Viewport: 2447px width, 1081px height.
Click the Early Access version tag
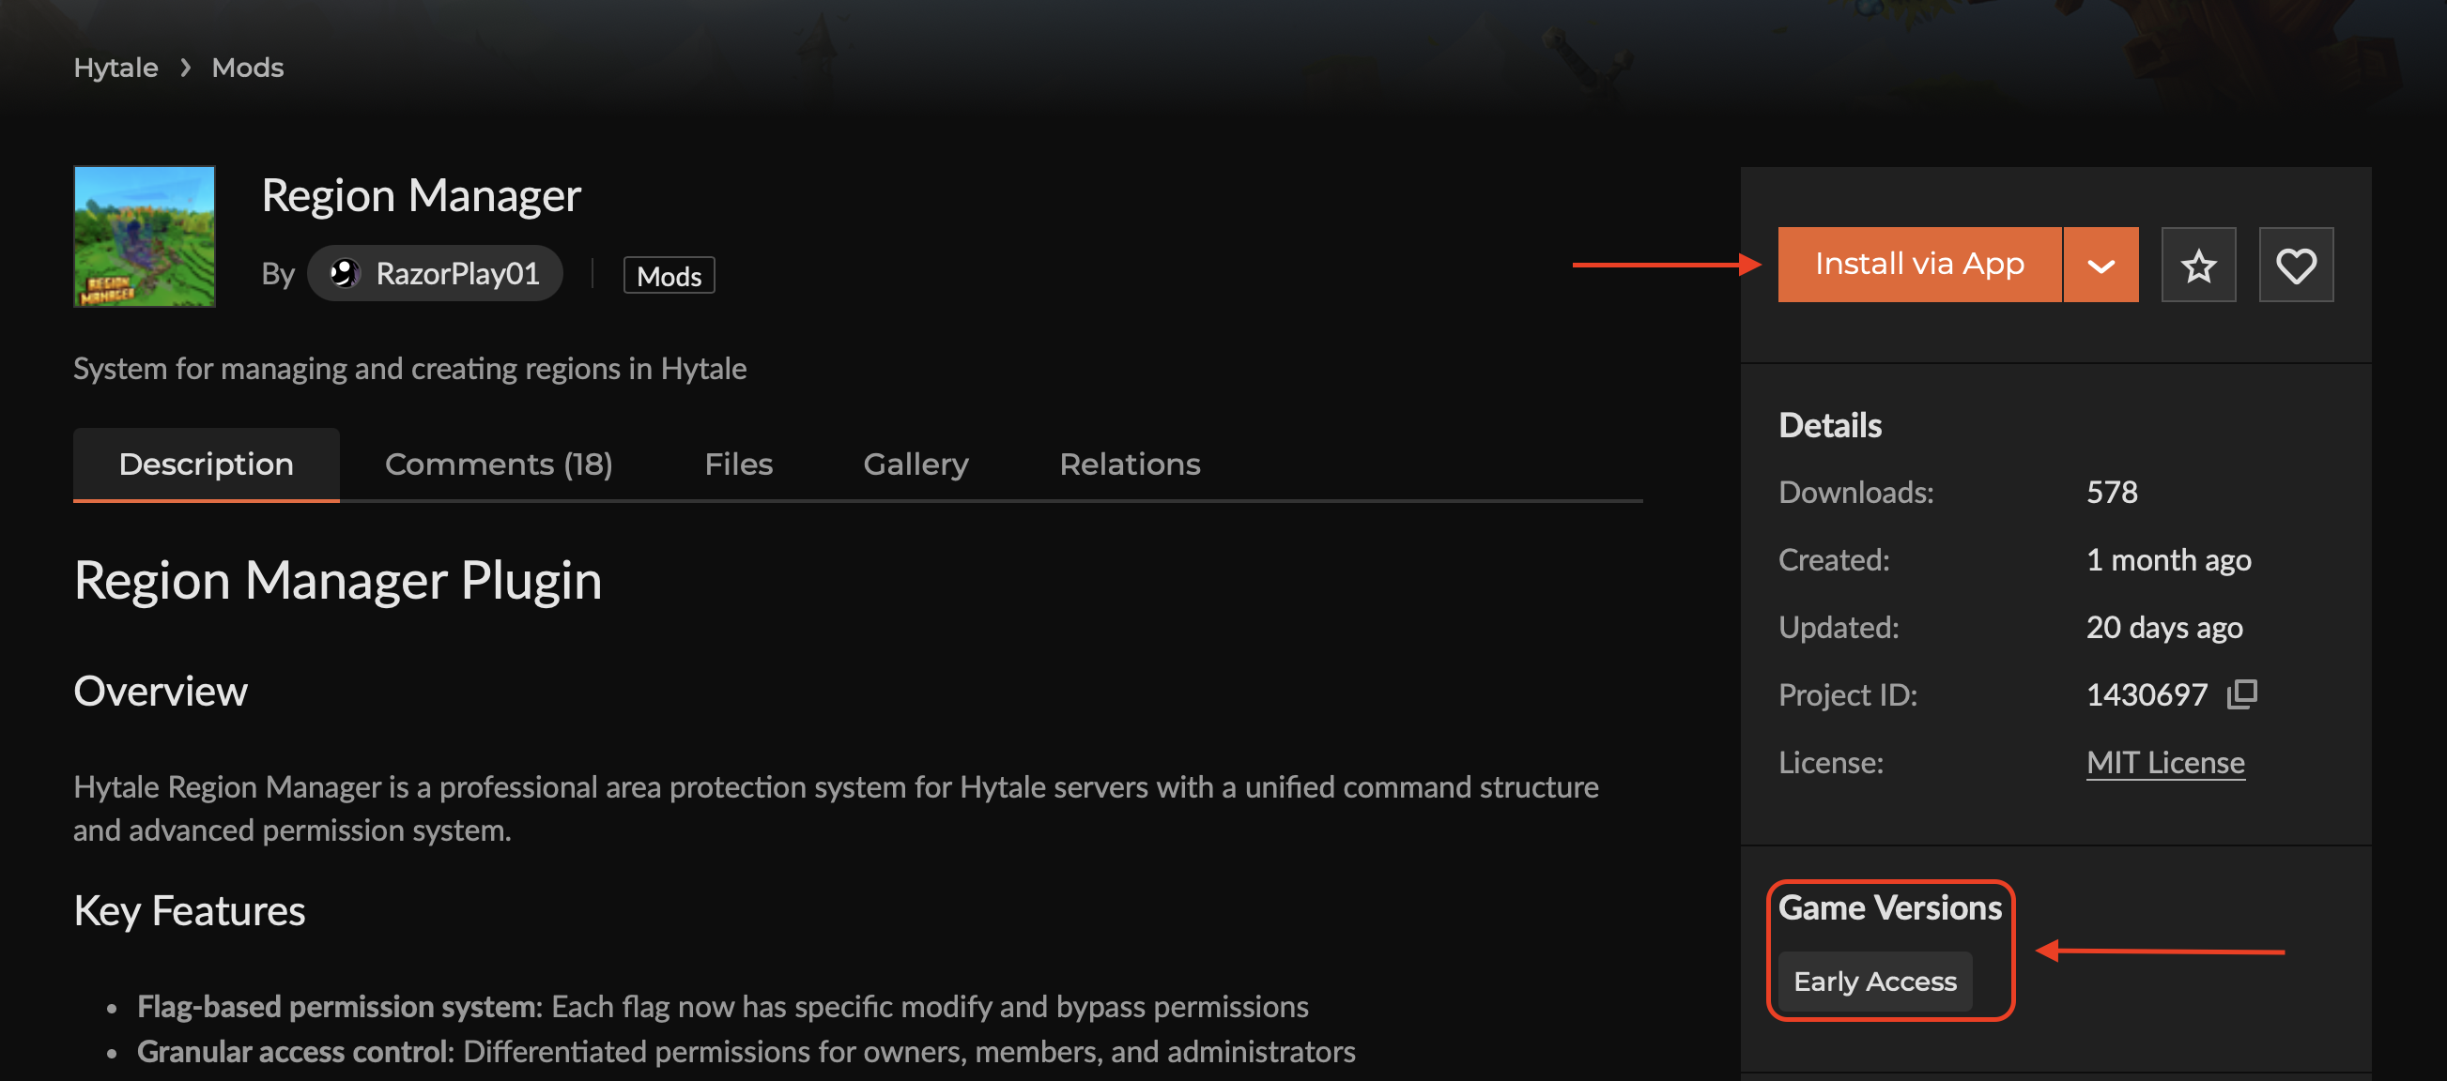click(x=1874, y=982)
